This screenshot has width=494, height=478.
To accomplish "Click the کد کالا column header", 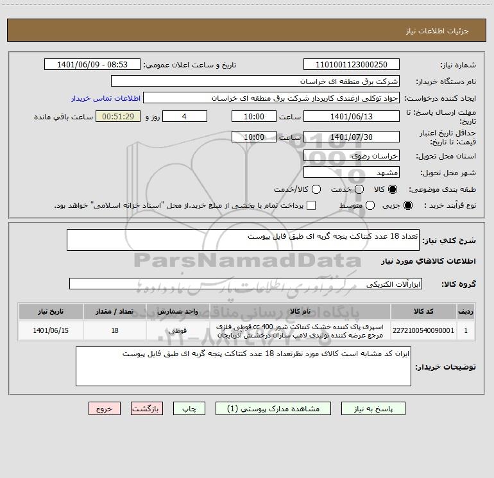I will (423, 311).
